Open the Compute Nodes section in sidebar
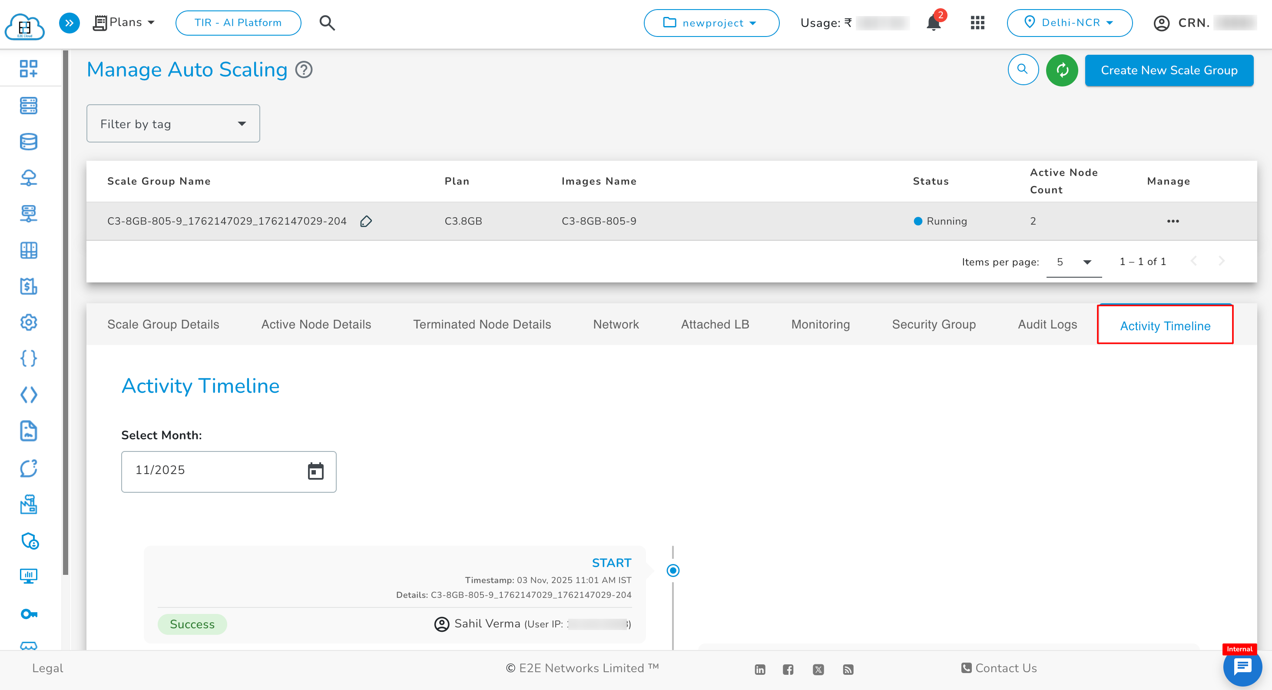 point(28,106)
